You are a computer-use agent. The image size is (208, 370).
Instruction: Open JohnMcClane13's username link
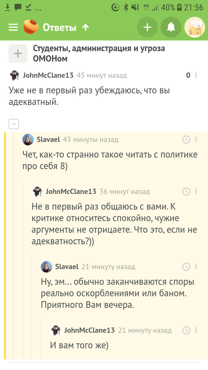coord(48,75)
